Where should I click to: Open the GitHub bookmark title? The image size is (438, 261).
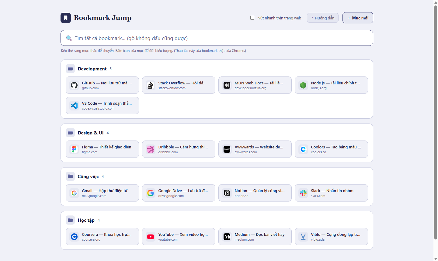click(x=107, y=83)
